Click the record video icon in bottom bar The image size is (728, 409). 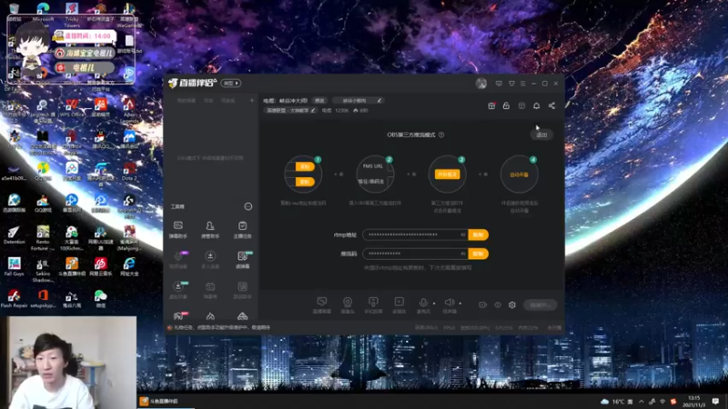(x=483, y=304)
